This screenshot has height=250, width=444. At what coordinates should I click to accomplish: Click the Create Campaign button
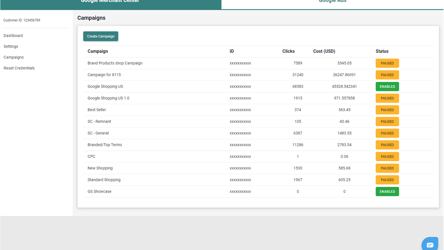[x=101, y=36]
